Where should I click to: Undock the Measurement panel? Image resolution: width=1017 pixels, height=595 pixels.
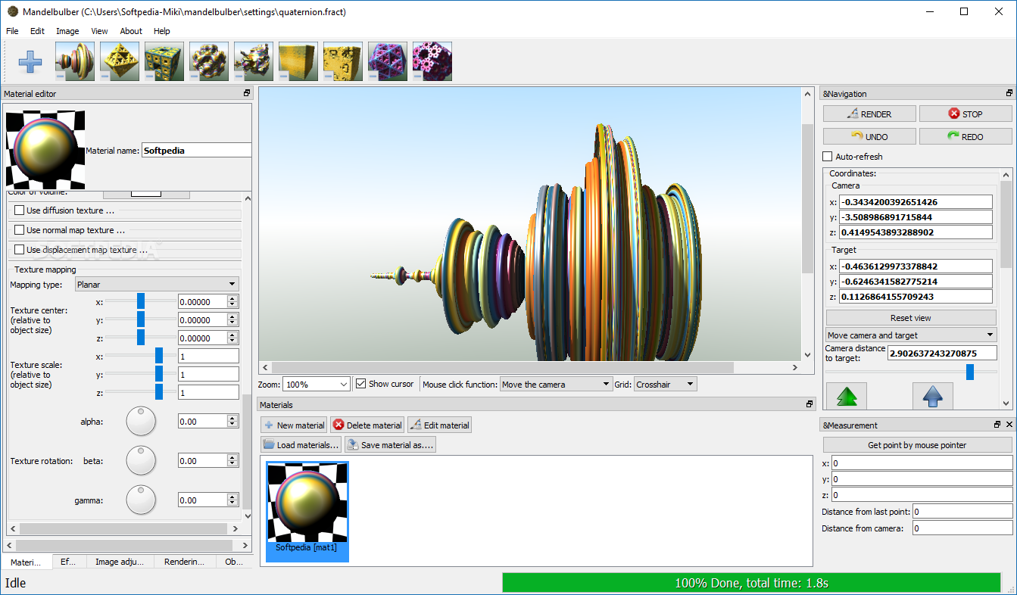pyautogui.click(x=997, y=425)
